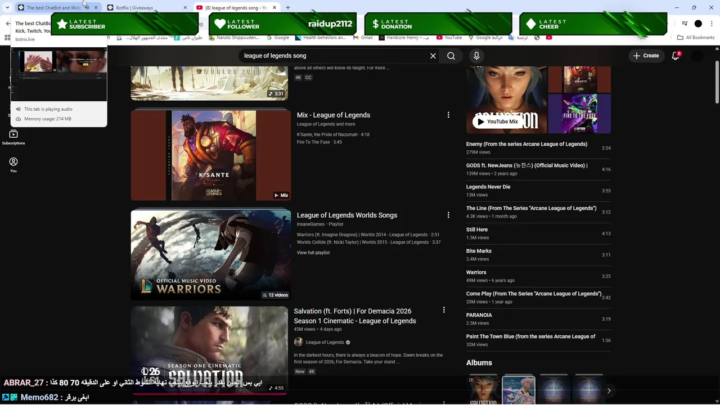
Task: Select Warriors (ft. Imagine Dragons) Worlds 2014 track
Action: click(368, 235)
